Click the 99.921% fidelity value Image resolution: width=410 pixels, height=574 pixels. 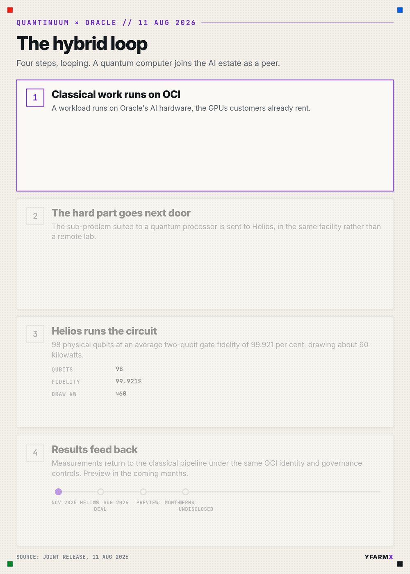[128, 381]
